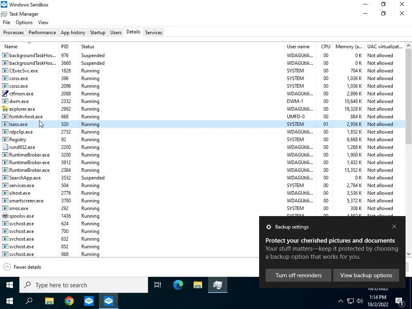The image size is (412, 309).
Task: Click the explorer.exe folder icon
Action: [x=5, y=109]
